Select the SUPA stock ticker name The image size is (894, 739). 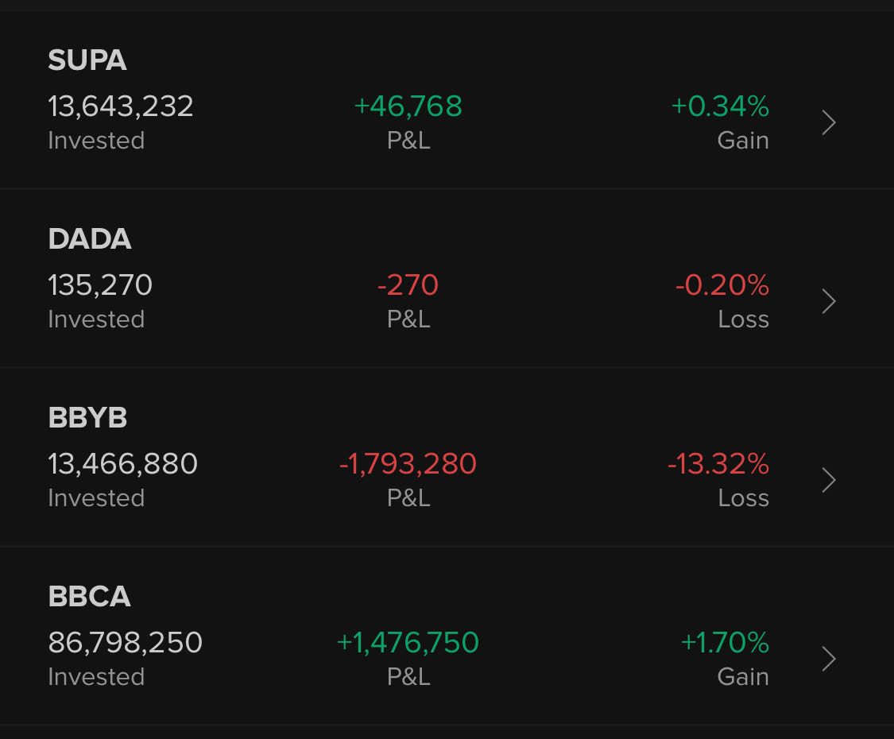87,60
